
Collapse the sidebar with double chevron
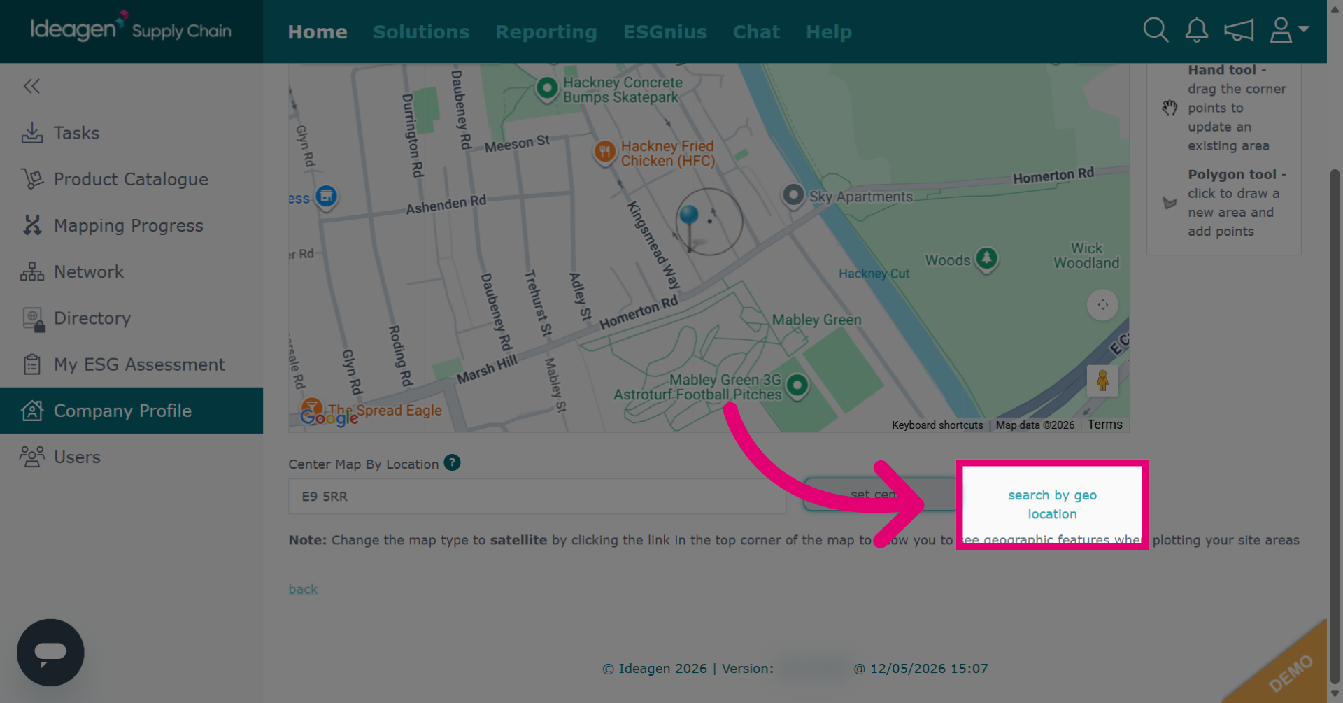(x=31, y=86)
